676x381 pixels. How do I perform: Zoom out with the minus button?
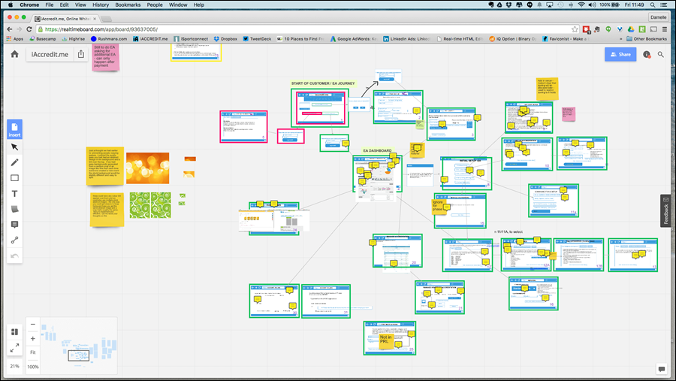tap(33, 324)
